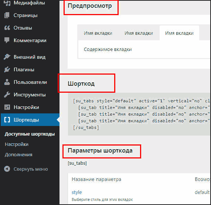
Task: Switch to the first Имя вкладки tab
Action: pos(98,33)
